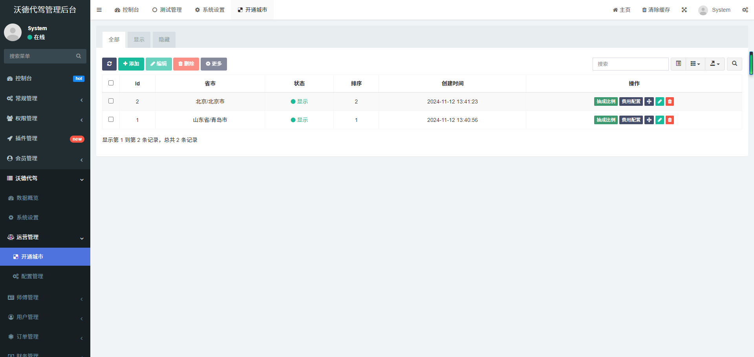Switch to the 隐藏 filter tab
The image size is (754, 357).
click(x=164, y=40)
